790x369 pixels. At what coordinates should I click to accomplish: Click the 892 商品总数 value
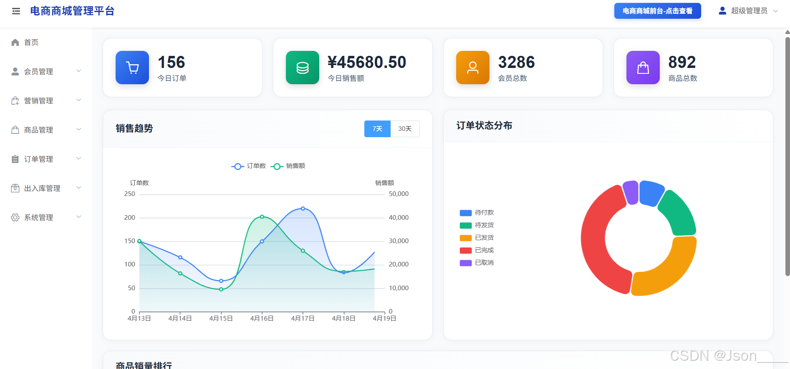click(x=682, y=62)
